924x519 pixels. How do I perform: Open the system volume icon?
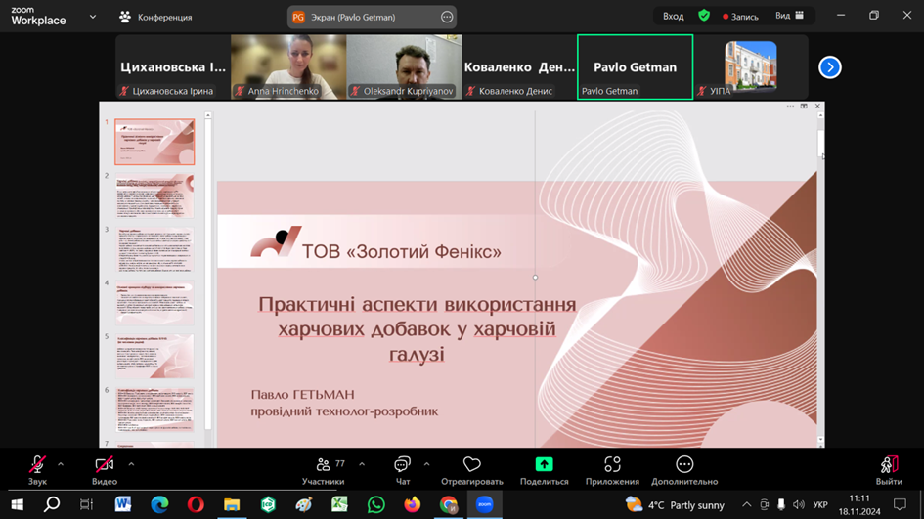pyautogui.click(x=799, y=505)
